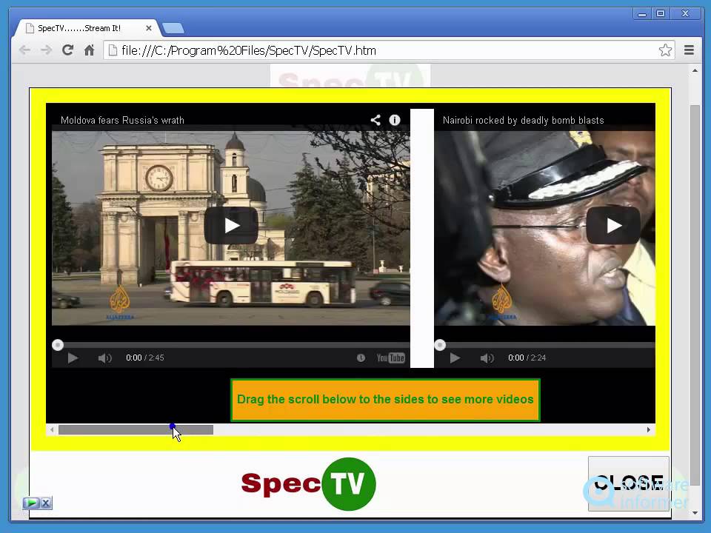Click the Moldova video progress bar handle
This screenshot has width=711, height=533.
58,345
